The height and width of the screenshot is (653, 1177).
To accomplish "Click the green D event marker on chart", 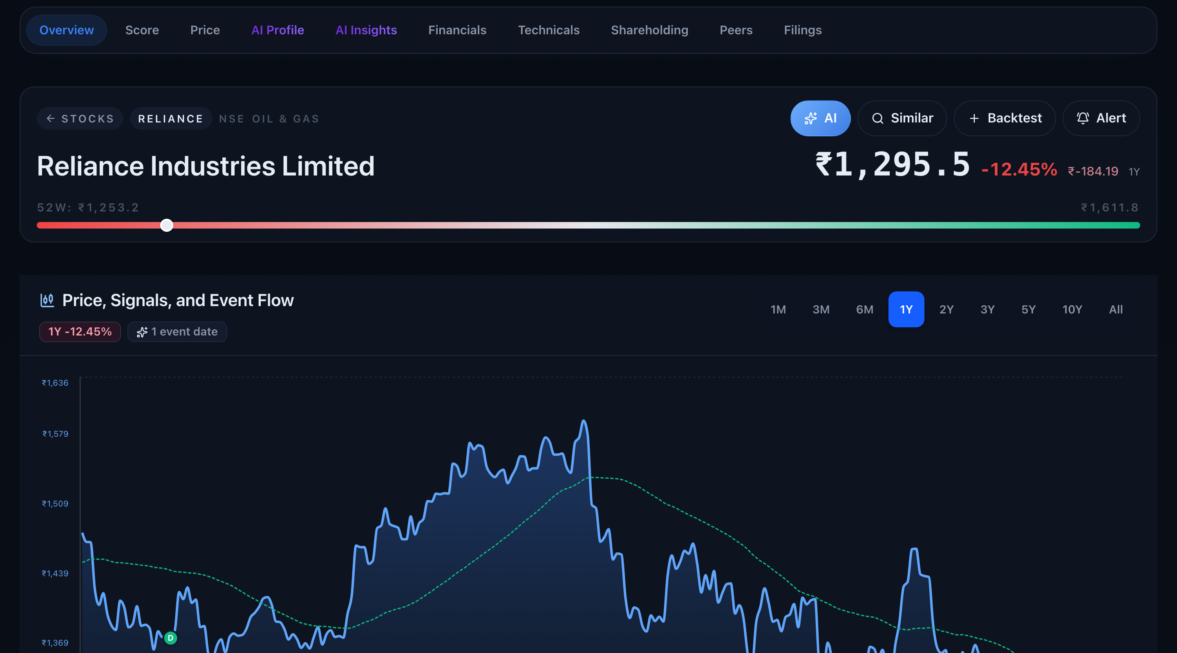I will click(x=170, y=638).
